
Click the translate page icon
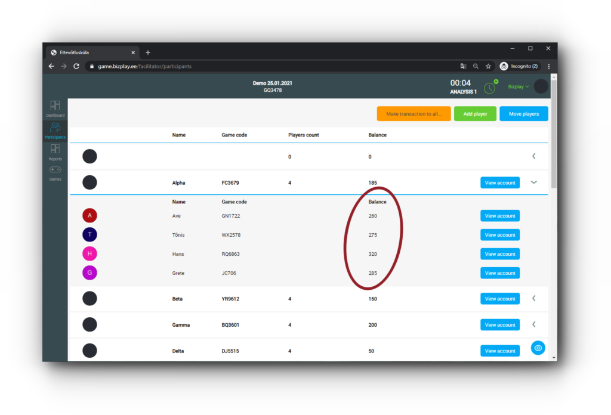(463, 66)
